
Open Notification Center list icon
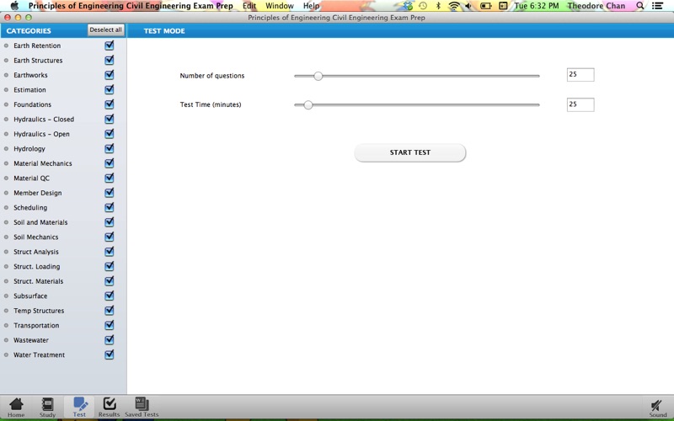[657, 6]
